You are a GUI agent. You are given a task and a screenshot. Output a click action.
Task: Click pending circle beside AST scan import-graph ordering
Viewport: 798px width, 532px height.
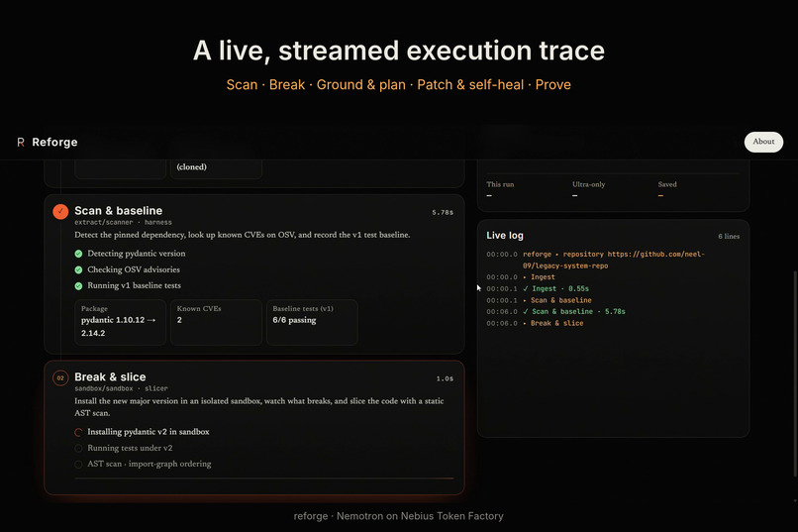coord(78,465)
